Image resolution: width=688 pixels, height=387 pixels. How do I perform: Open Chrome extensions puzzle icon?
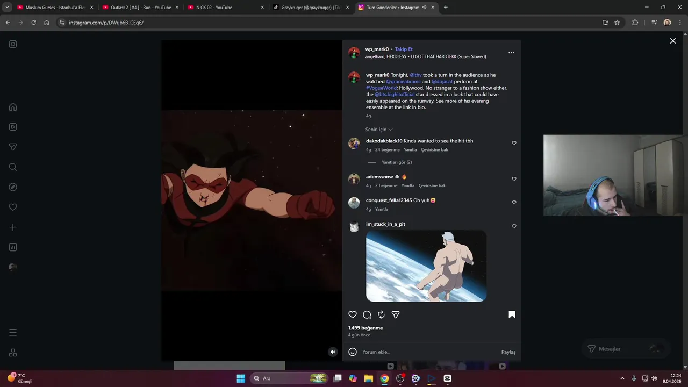click(x=635, y=23)
